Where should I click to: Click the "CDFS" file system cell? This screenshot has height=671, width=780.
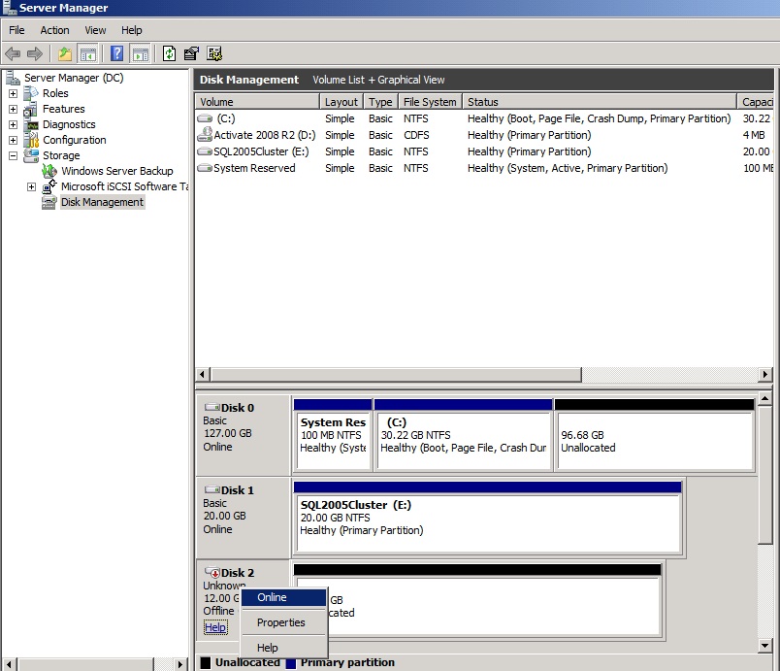pyautogui.click(x=416, y=135)
